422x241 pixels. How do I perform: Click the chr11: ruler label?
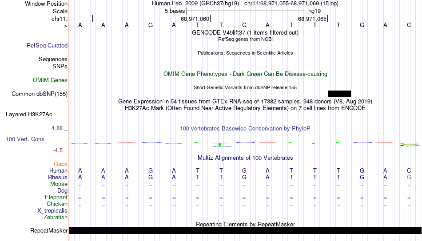(x=59, y=19)
